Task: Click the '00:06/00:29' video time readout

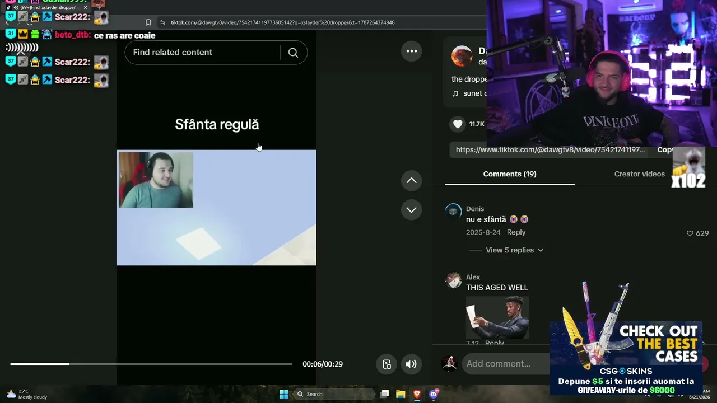Action: 323,364
